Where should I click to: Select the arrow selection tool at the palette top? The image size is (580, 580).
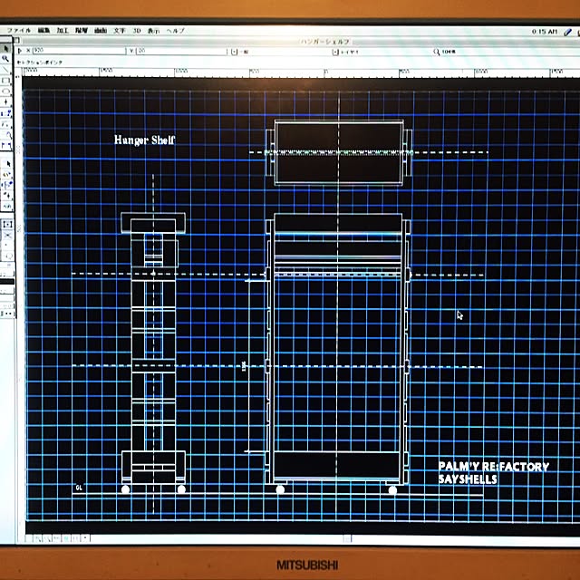point(6,48)
